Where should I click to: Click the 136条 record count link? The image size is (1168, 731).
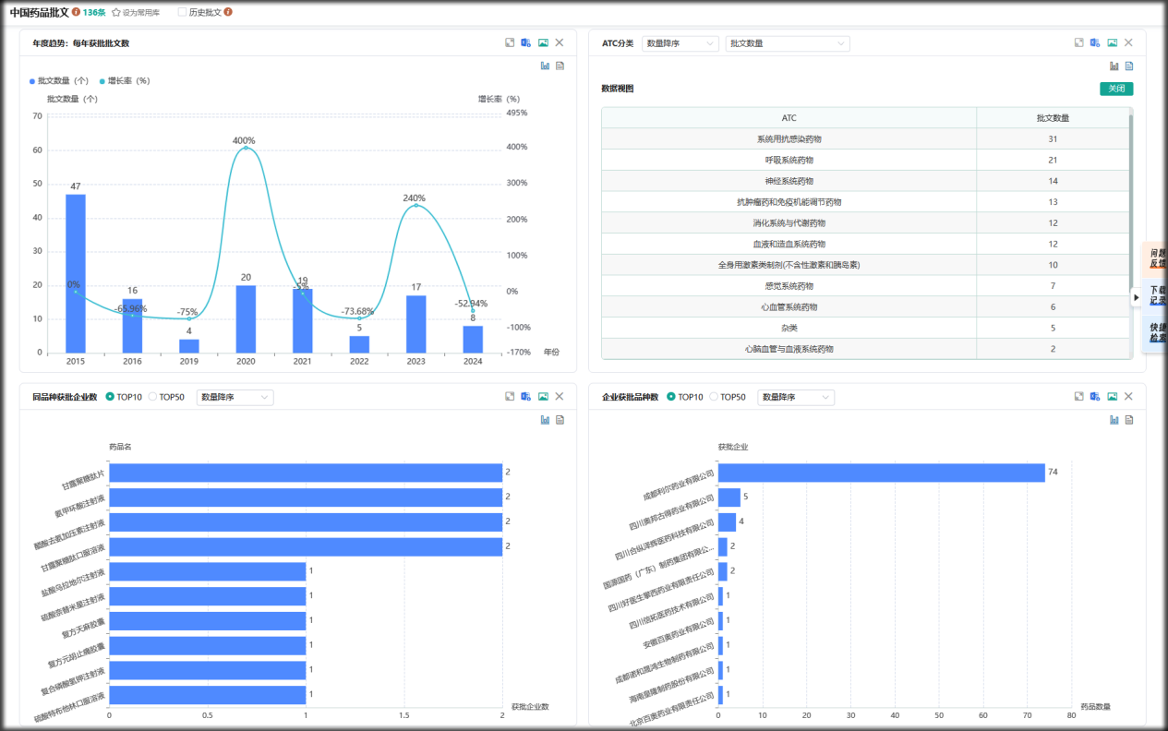click(93, 13)
